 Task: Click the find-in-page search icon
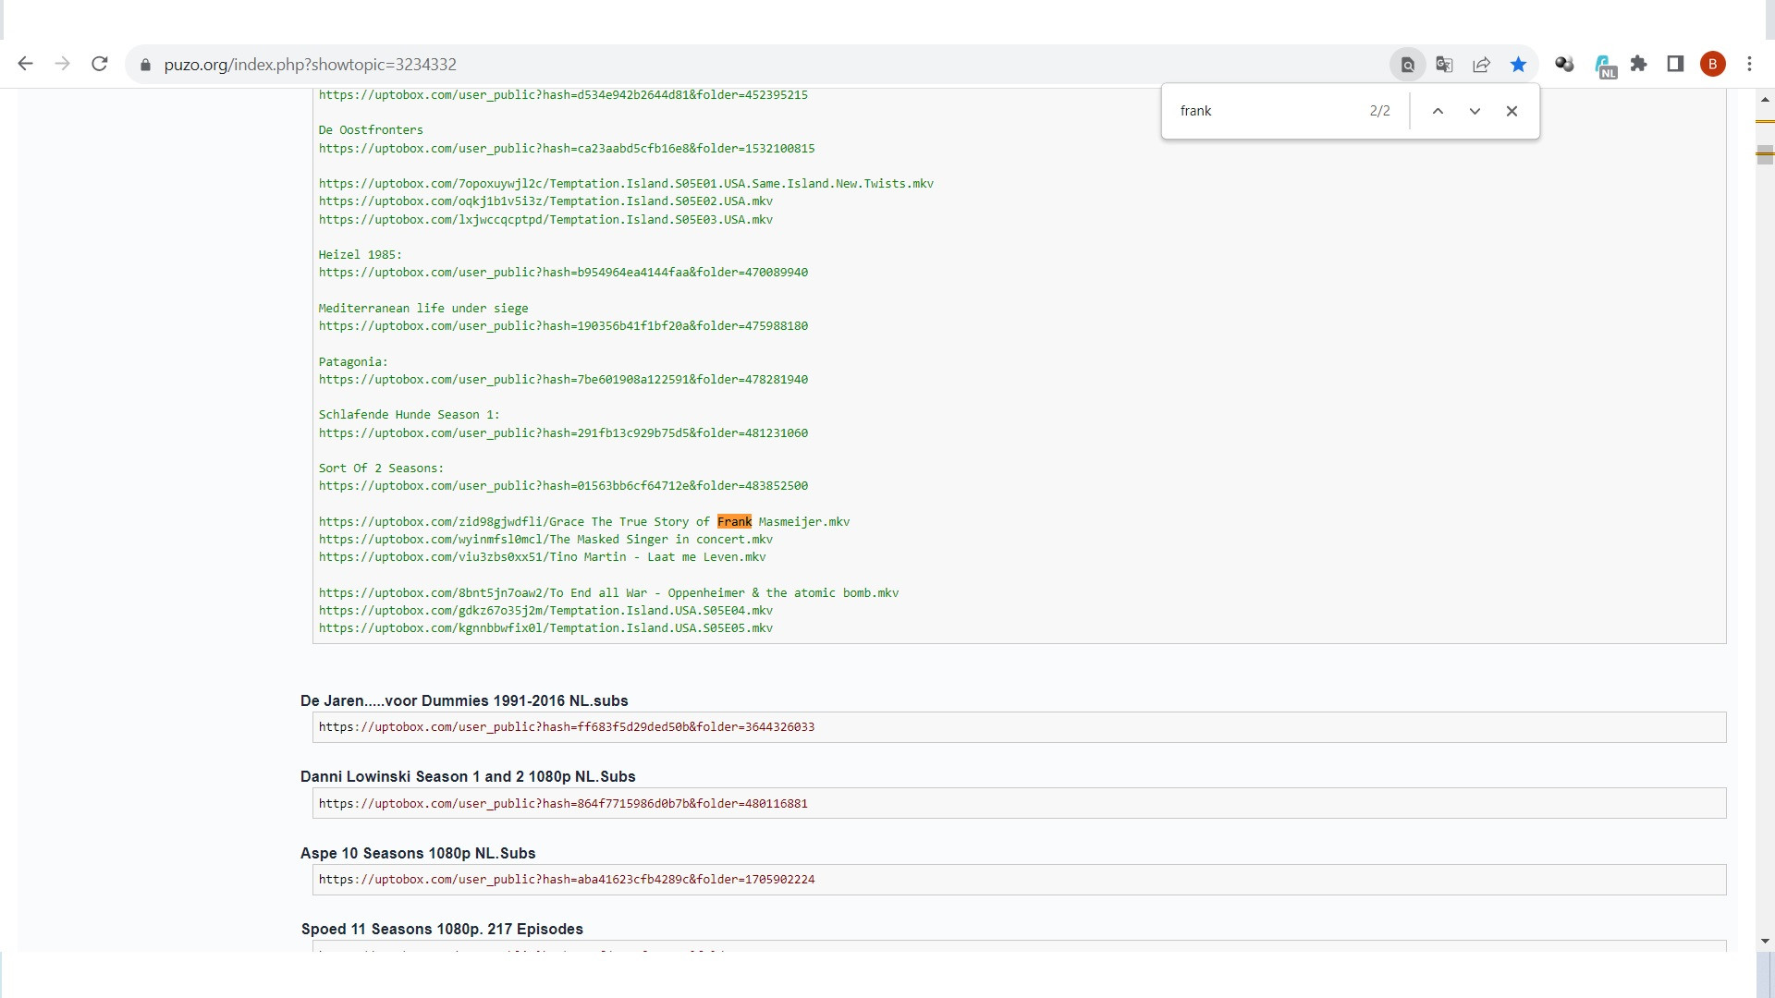pos(1407,64)
